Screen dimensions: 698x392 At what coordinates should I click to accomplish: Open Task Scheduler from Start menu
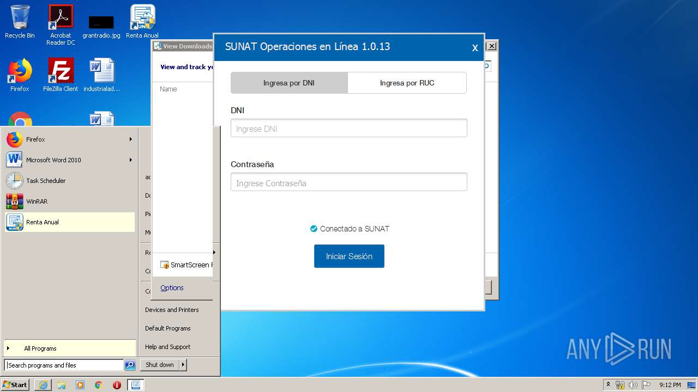point(70,181)
